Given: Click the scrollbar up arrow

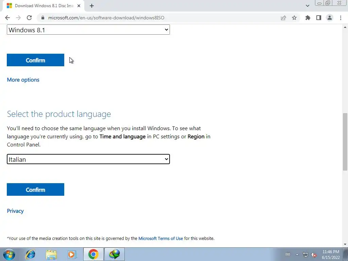Looking at the screenshot, I should coord(345,27).
